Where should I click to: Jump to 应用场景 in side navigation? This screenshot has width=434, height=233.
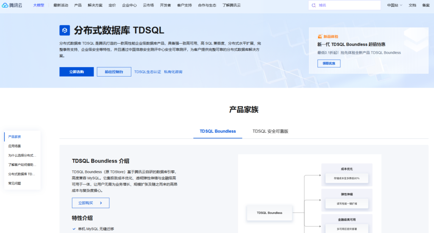tap(14, 146)
